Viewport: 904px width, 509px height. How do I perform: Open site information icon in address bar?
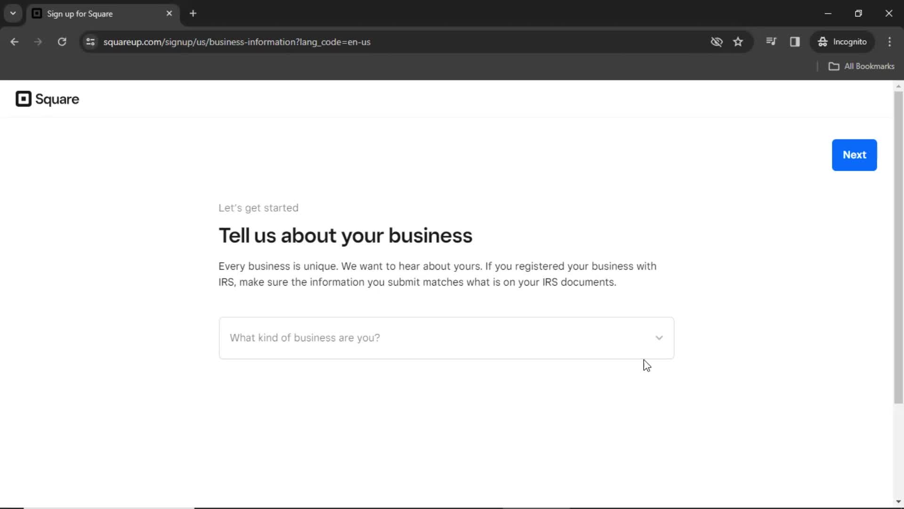tap(90, 42)
